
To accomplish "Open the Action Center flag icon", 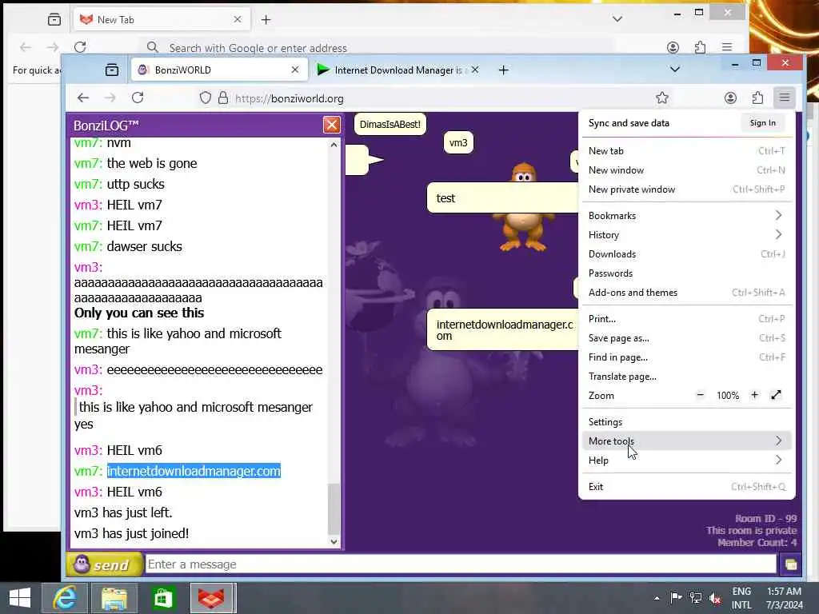I will (x=676, y=597).
